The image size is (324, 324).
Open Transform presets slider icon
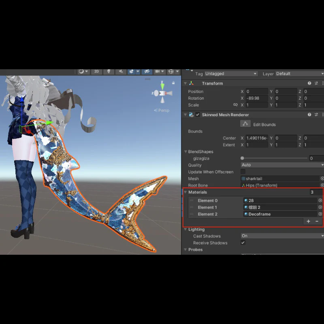[x=316, y=83]
